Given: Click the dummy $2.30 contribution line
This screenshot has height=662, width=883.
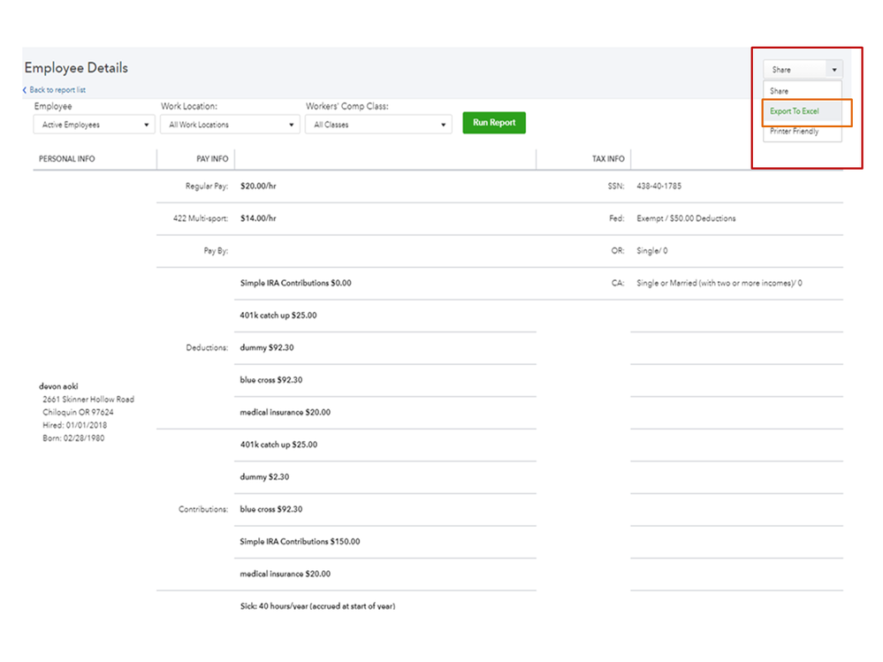Looking at the screenshot, I should click(264, 477).
